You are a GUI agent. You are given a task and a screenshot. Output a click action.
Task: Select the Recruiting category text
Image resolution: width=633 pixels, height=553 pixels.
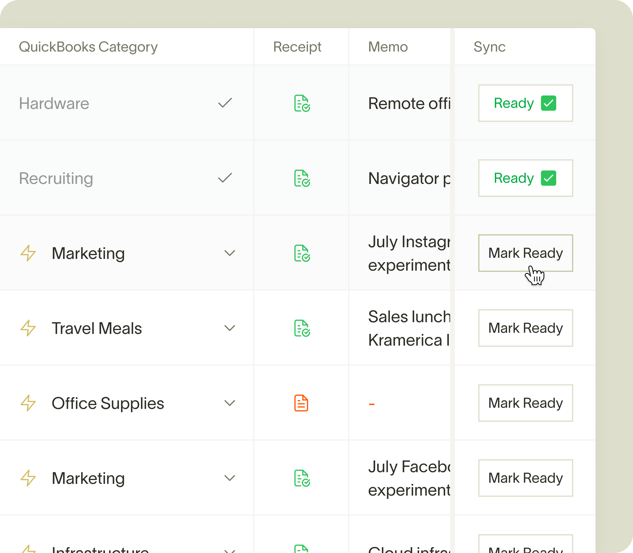[x=56, y=178]
